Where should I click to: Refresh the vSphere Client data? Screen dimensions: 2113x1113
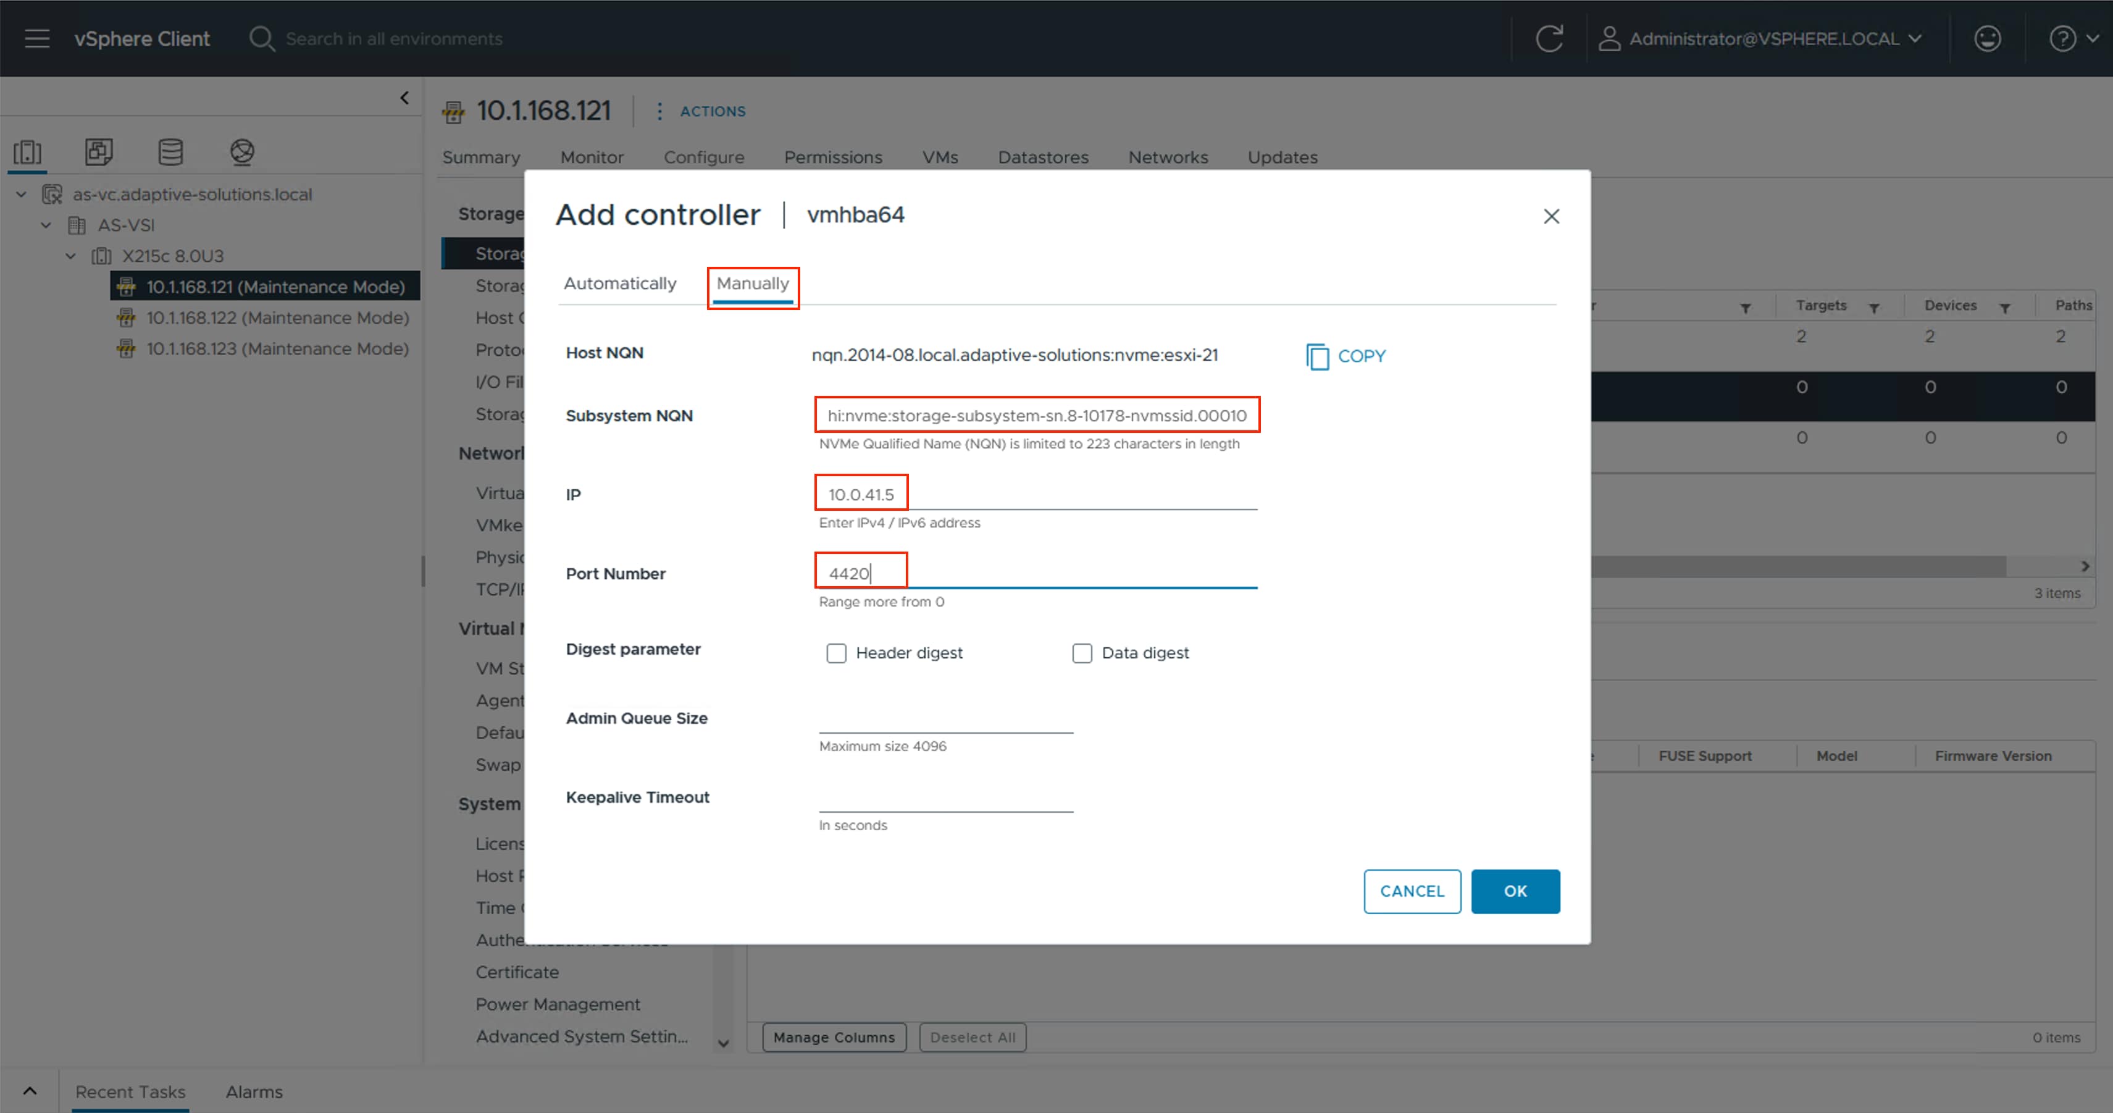pos(1550,38)
